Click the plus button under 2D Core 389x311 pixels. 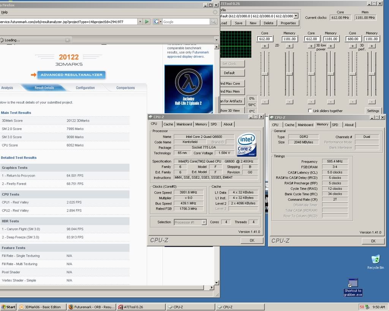[265, 46]
